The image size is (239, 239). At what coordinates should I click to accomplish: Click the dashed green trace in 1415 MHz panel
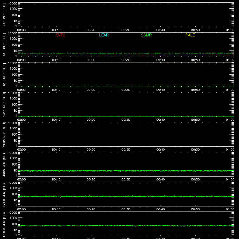[126, 115]
